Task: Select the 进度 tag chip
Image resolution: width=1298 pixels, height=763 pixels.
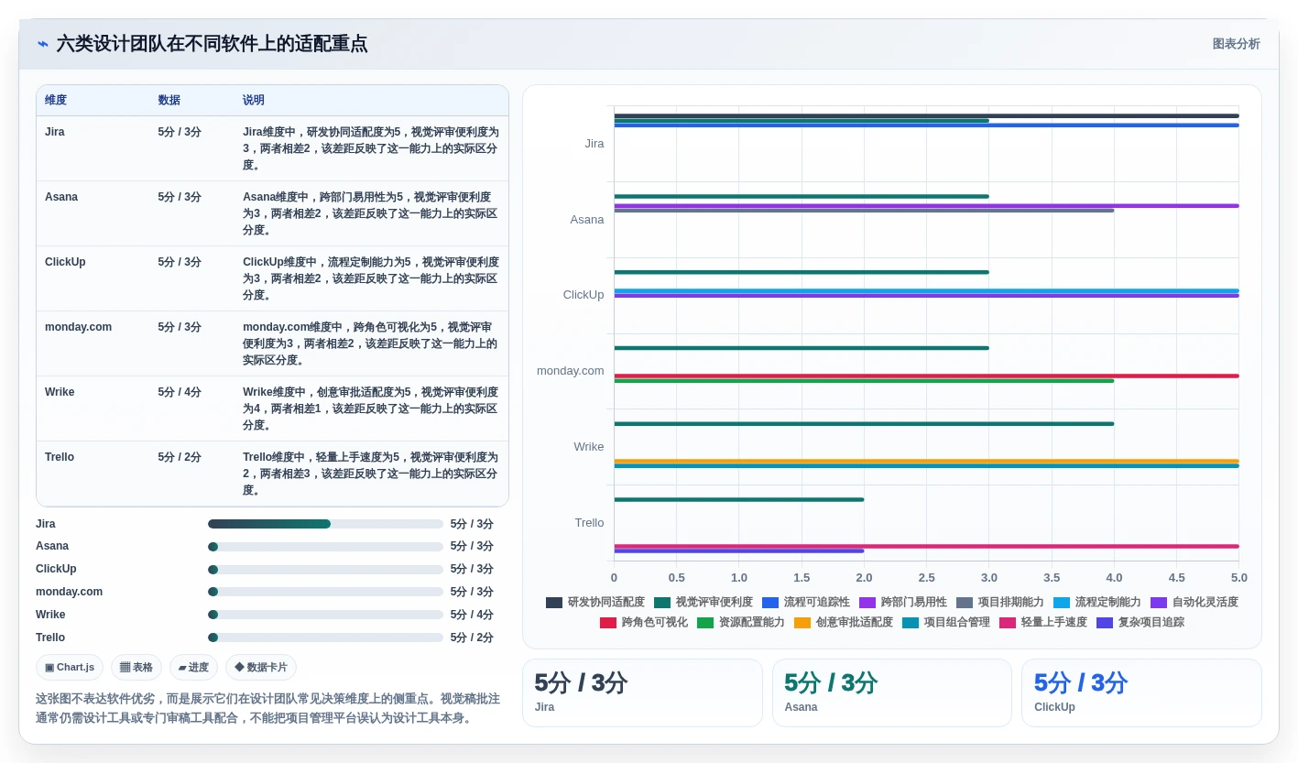Action: coord(193,667)
